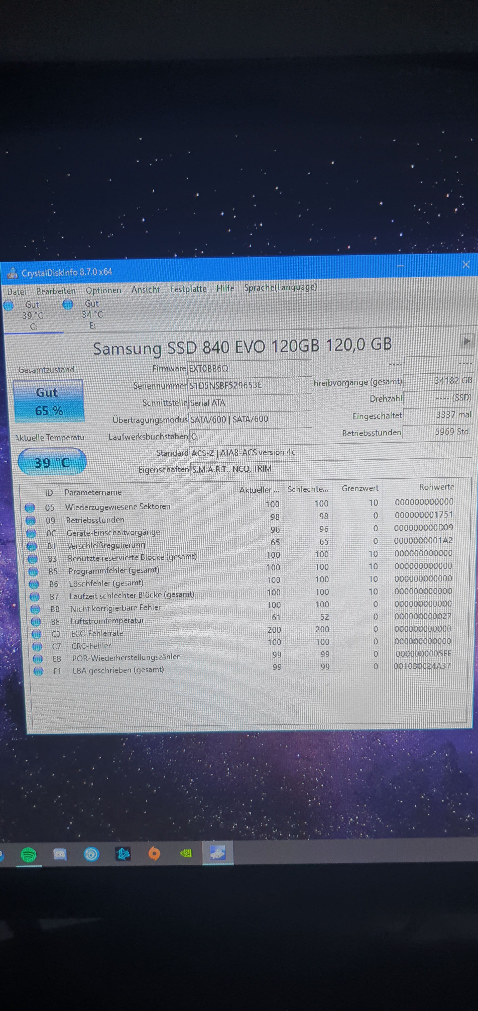Click status circle of CRC-Fehler row
This screenshot has height=1011, width=478.
pyautogui.click(x=37, y=646)
